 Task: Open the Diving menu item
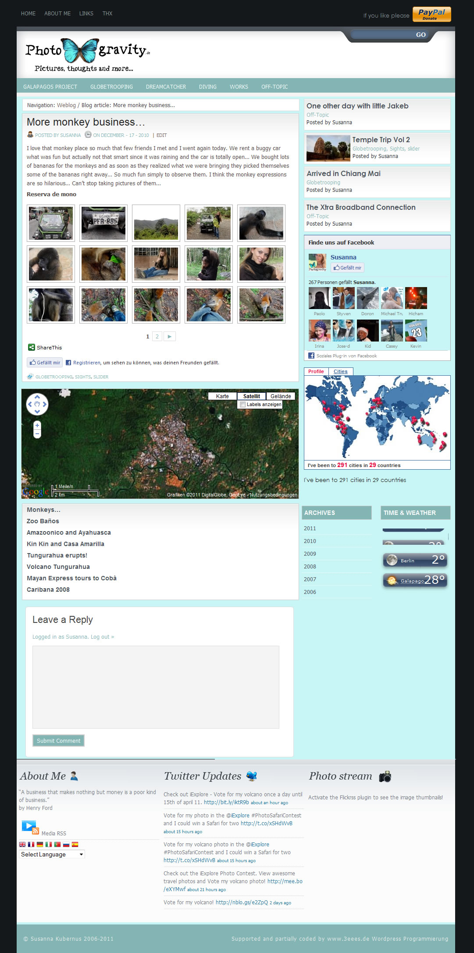[208, 87]
